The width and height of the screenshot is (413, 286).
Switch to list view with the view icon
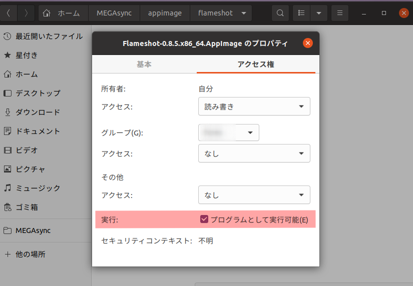pos(301,13)
